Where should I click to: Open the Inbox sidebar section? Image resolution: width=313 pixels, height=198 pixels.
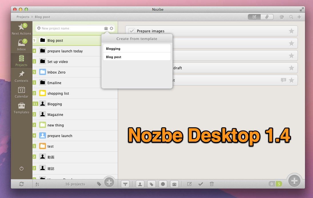(21, 45)
